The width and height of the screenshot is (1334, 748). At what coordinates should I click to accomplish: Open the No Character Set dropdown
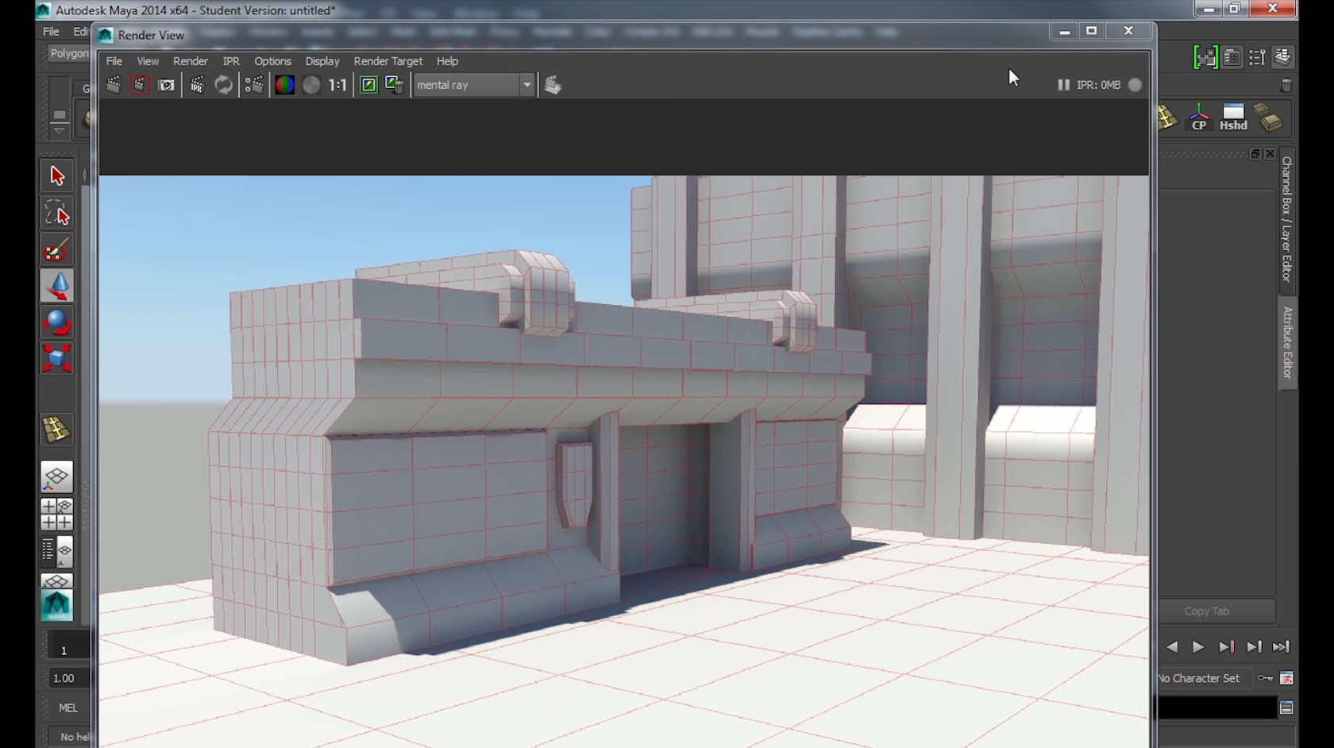[x=1199, y=678]
